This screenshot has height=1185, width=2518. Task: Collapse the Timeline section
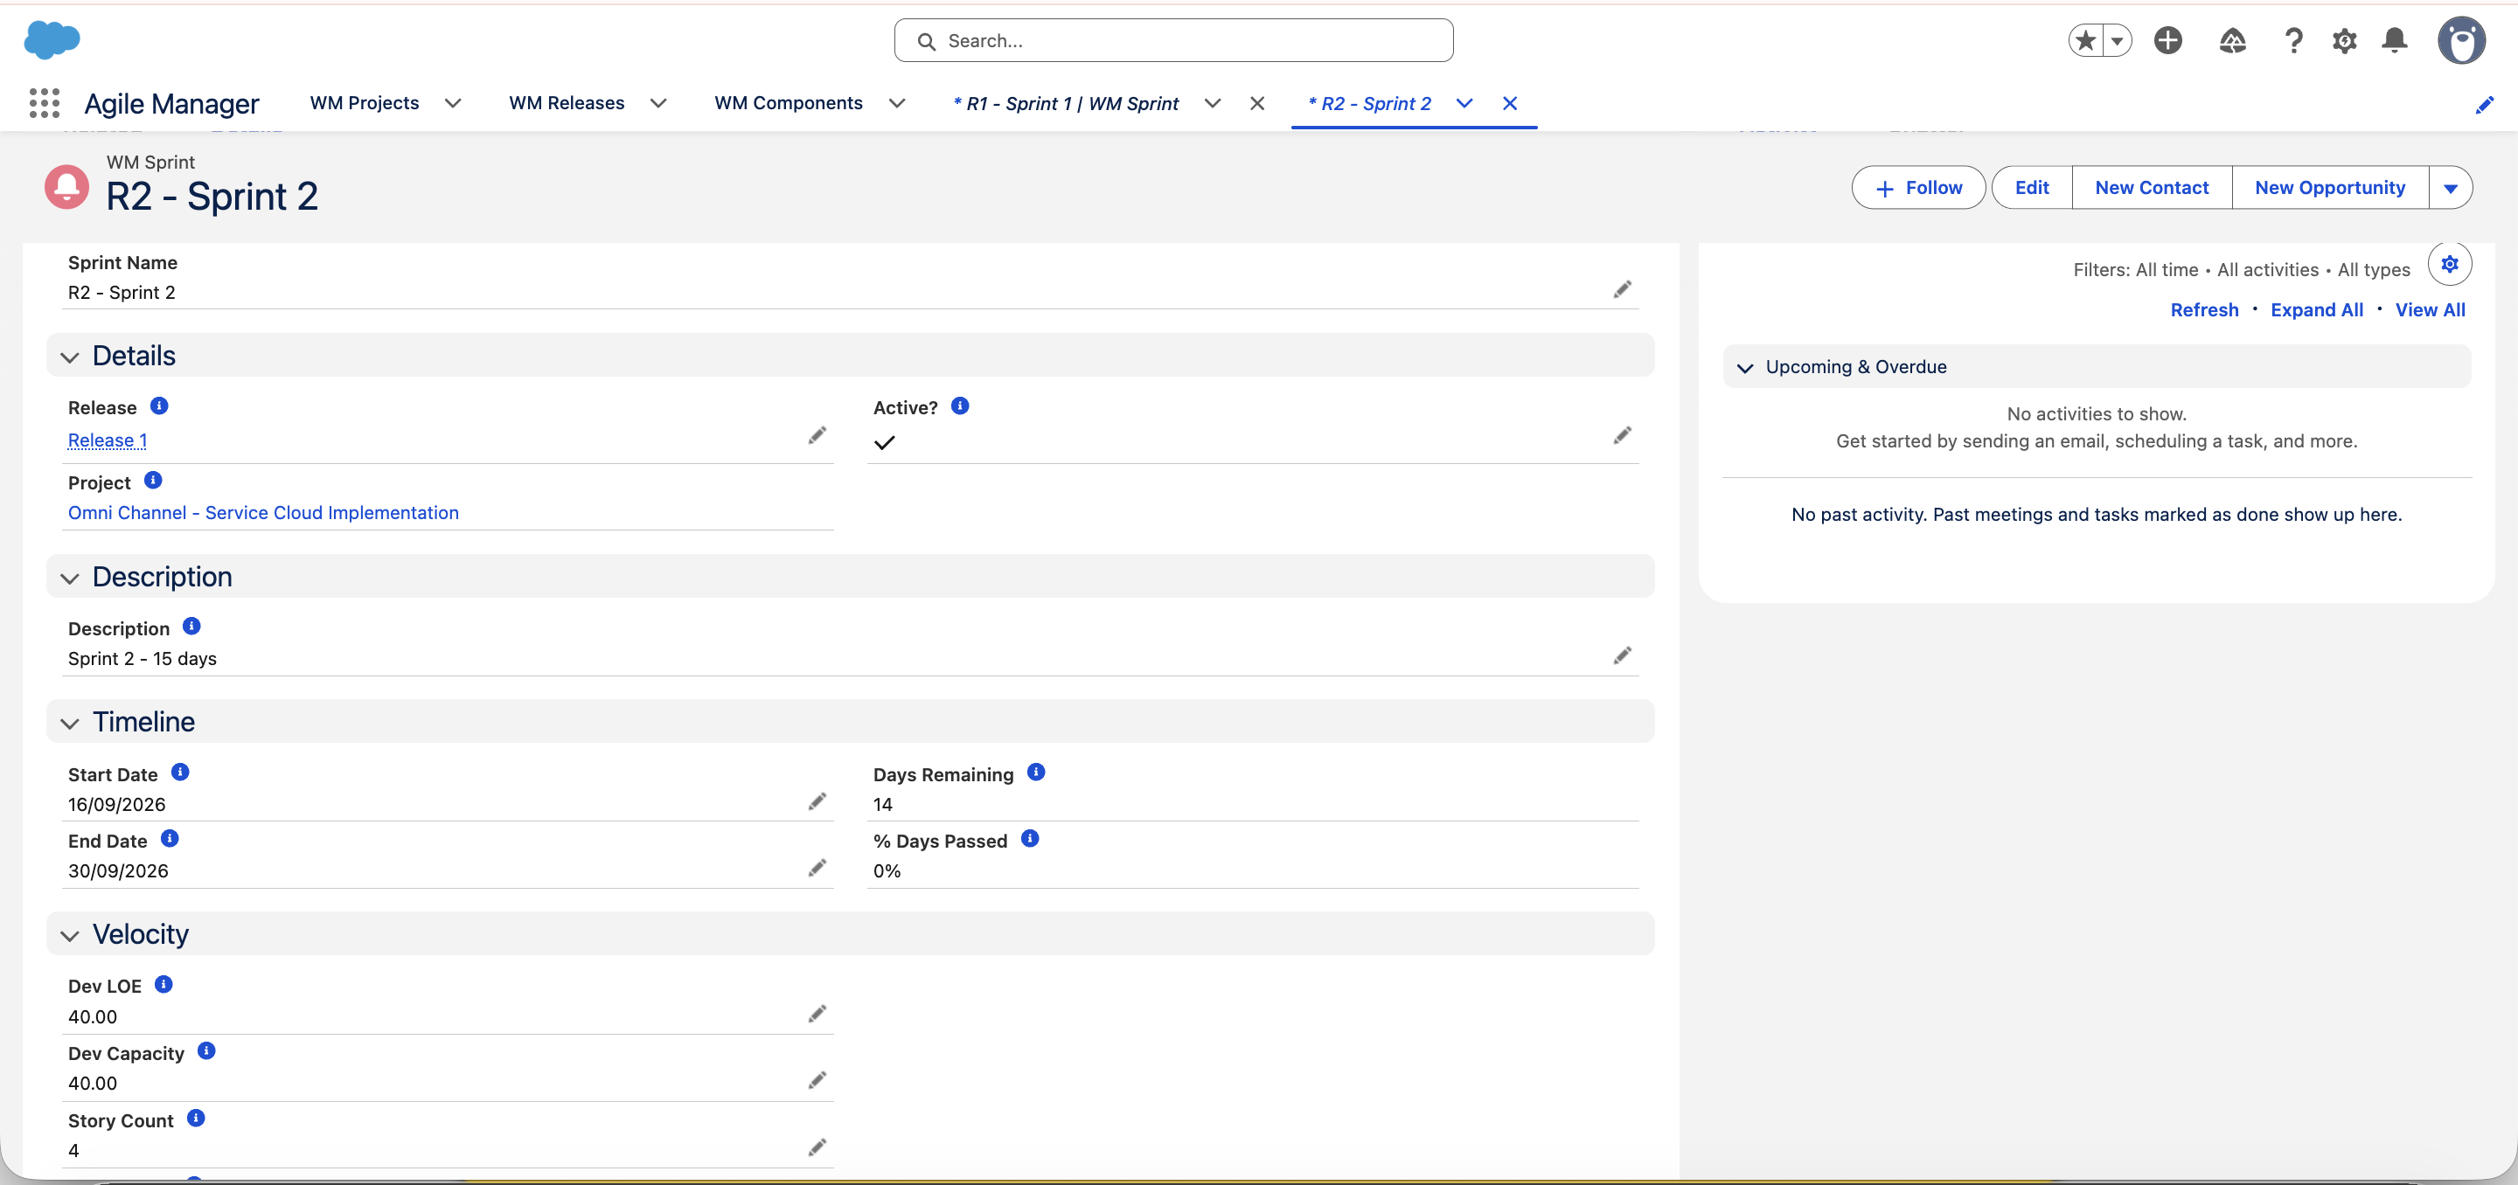click(x=69, y=723)
